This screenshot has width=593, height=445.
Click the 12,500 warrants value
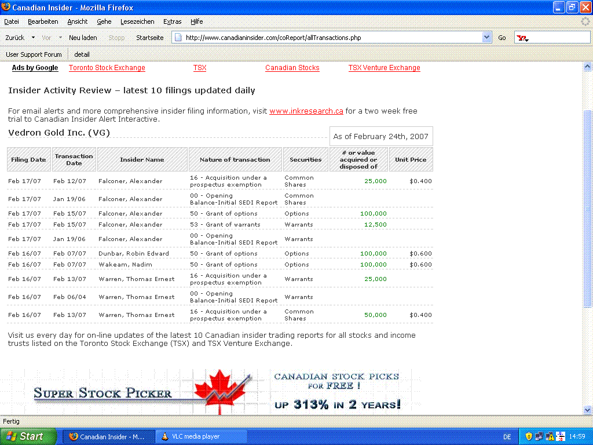click(x=375, y=224)
